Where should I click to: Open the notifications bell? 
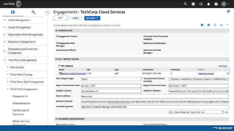[208, 4]
